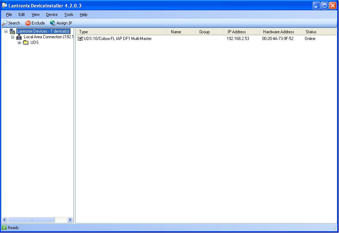Screen dimensions: 339x233
Task: Select the Local Area Connection tree item
Action: [49, 37]
